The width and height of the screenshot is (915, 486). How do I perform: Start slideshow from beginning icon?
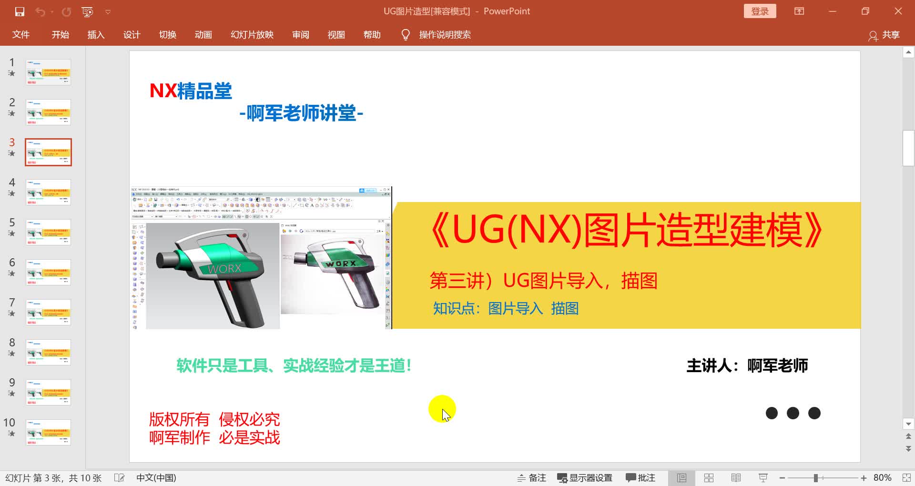point(87,11)
